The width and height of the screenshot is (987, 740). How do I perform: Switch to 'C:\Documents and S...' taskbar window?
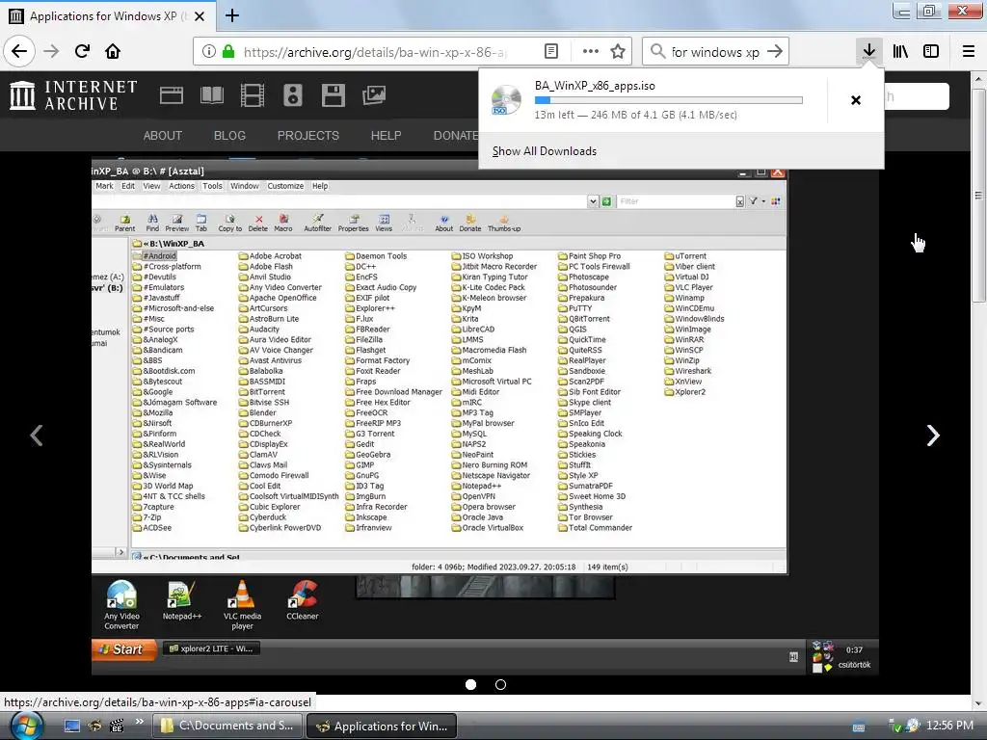(x=227, y=726)
